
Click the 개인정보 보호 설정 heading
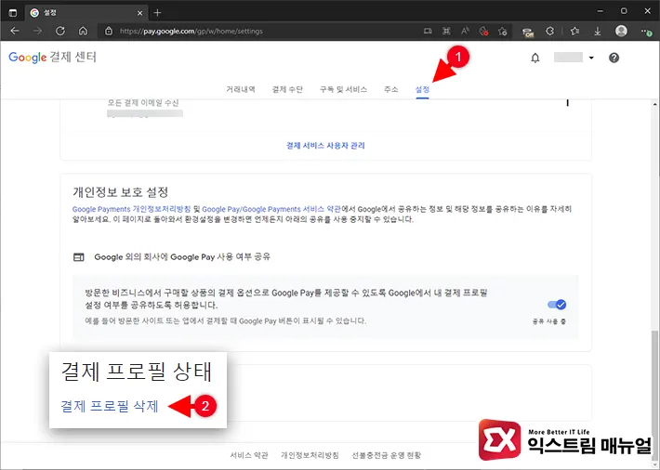point(121,192)
